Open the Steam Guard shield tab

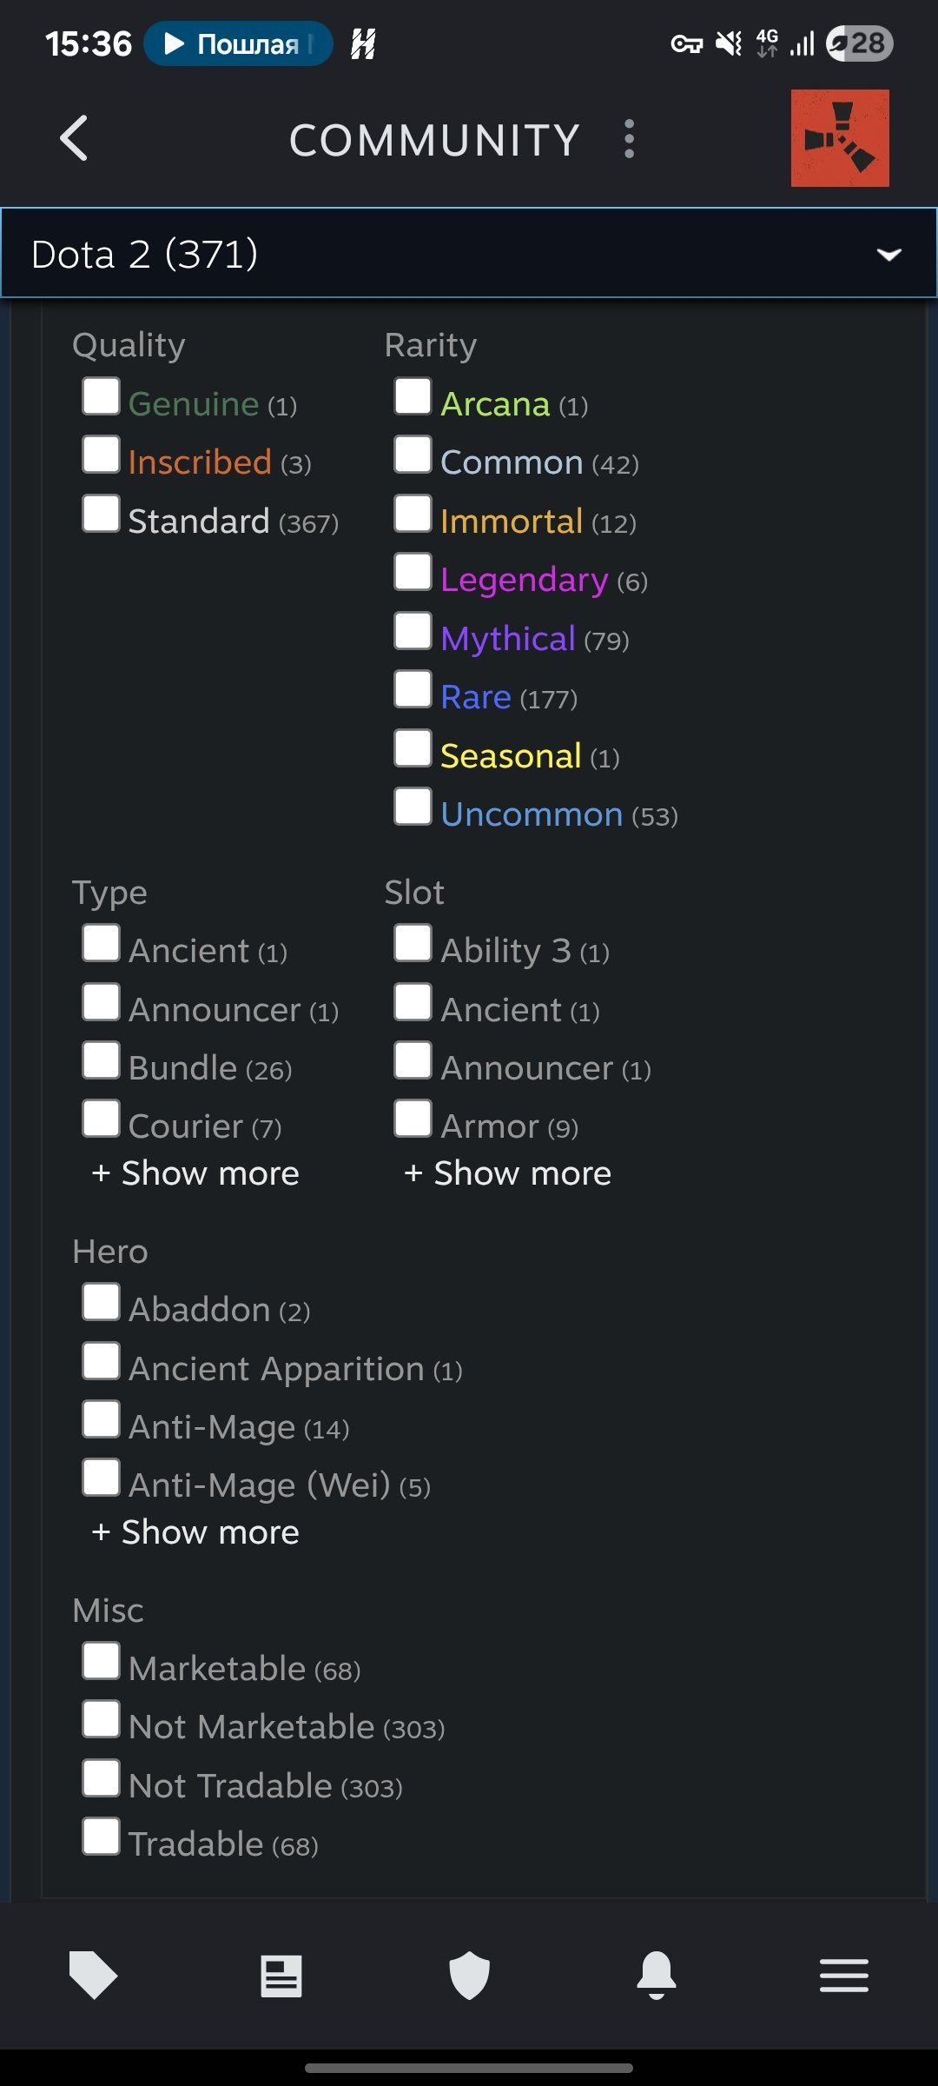[x=469, y=1976]
